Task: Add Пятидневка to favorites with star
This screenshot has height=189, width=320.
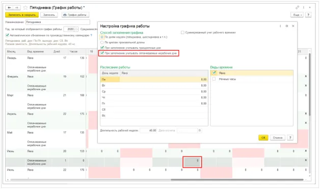Action: click(25, 8)
